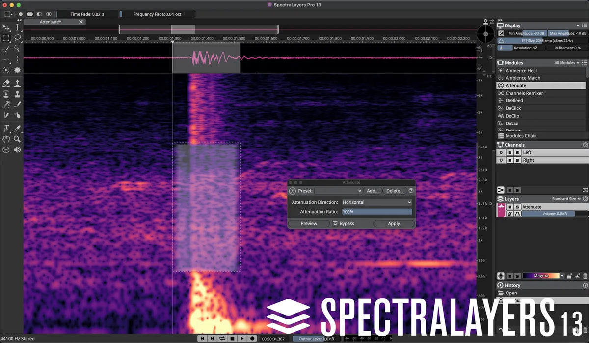Collapse the Display panel chevron
The width and height of the screenshot is (589, 343).
(x=578, y=25)
